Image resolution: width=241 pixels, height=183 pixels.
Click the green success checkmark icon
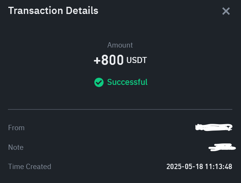tap(99, 82)
